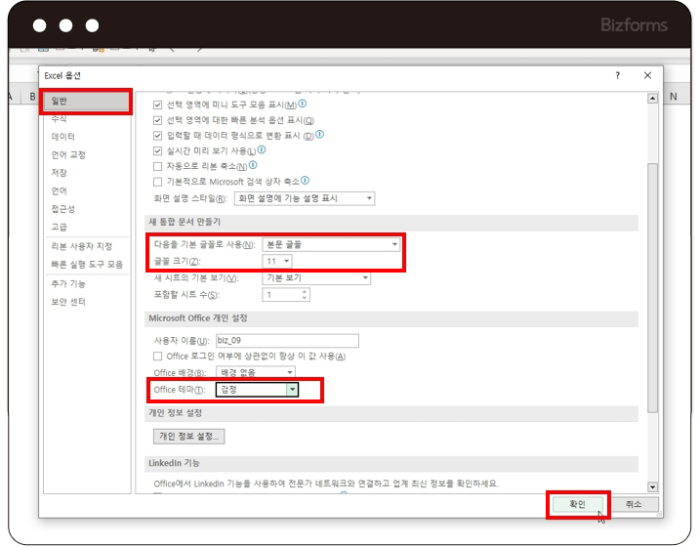The image size is (698, 547).
Task: Click info icon next to 데이터 형식으로 변환 표시
Action: point(319,134)
